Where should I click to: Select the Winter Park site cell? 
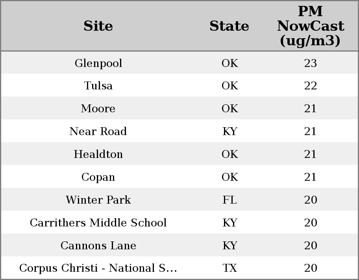pyautogui.click(x=98, y=200)
